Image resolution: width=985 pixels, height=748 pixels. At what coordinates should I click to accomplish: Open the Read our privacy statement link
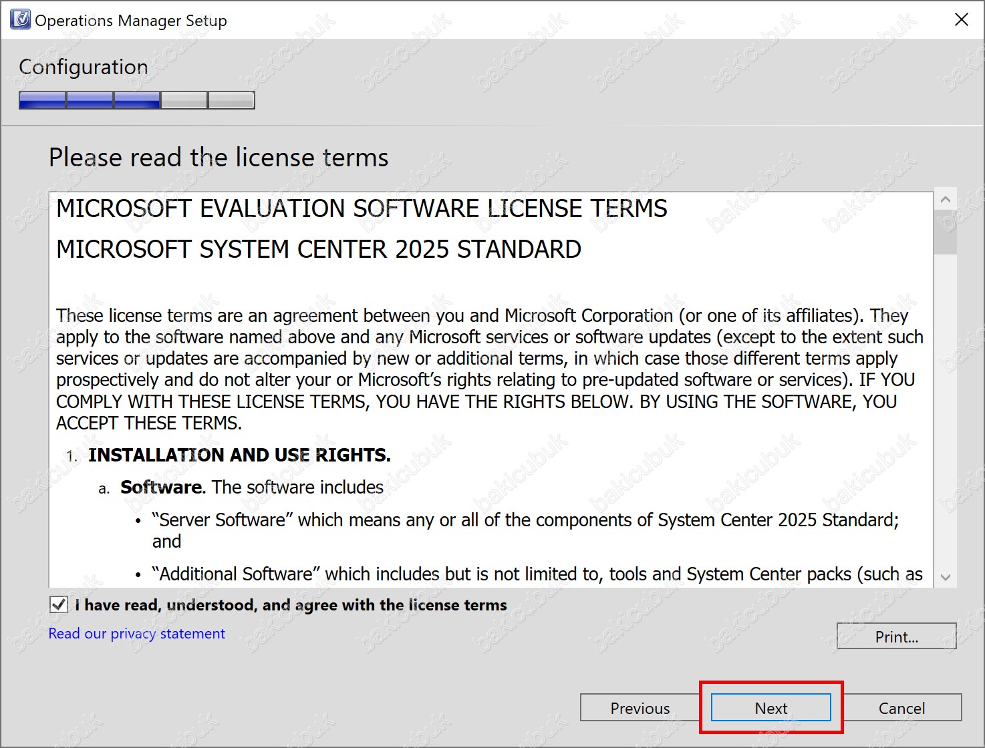137,634
